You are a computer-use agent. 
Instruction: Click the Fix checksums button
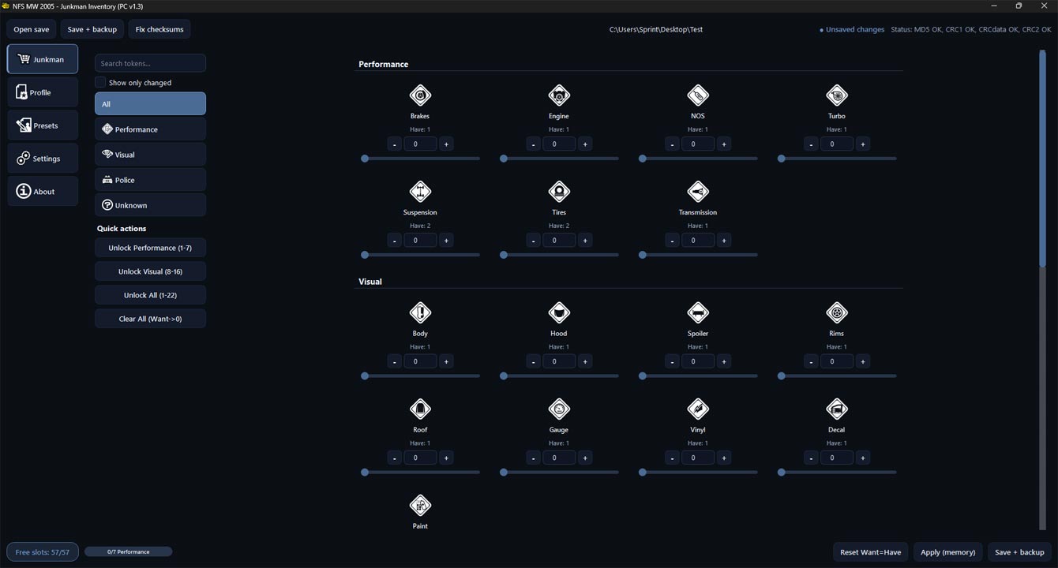click(159, 30)
